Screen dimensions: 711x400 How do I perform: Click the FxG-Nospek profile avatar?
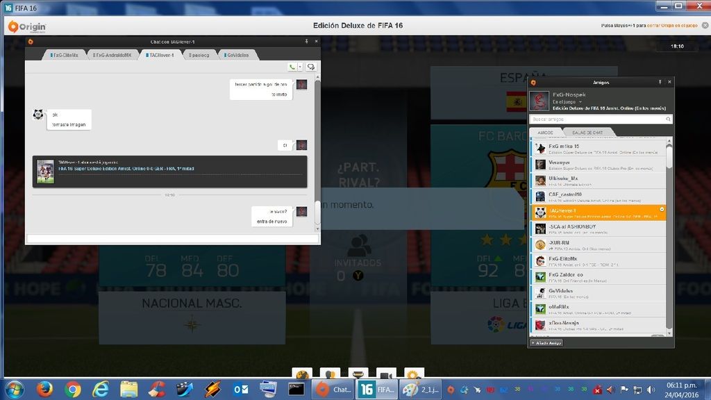click(539, 101)
